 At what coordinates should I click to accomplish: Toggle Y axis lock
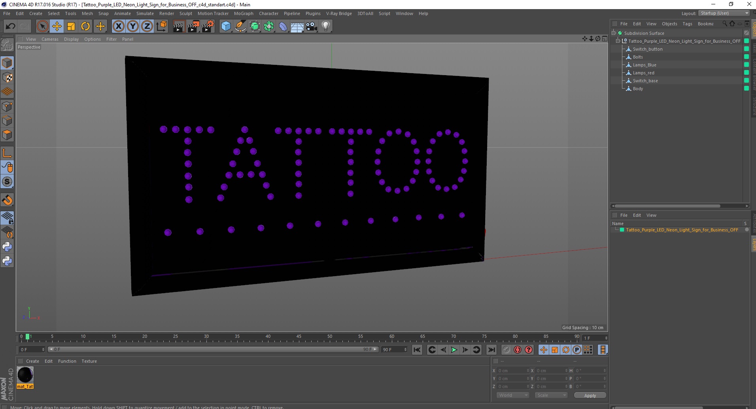(133, 27)
